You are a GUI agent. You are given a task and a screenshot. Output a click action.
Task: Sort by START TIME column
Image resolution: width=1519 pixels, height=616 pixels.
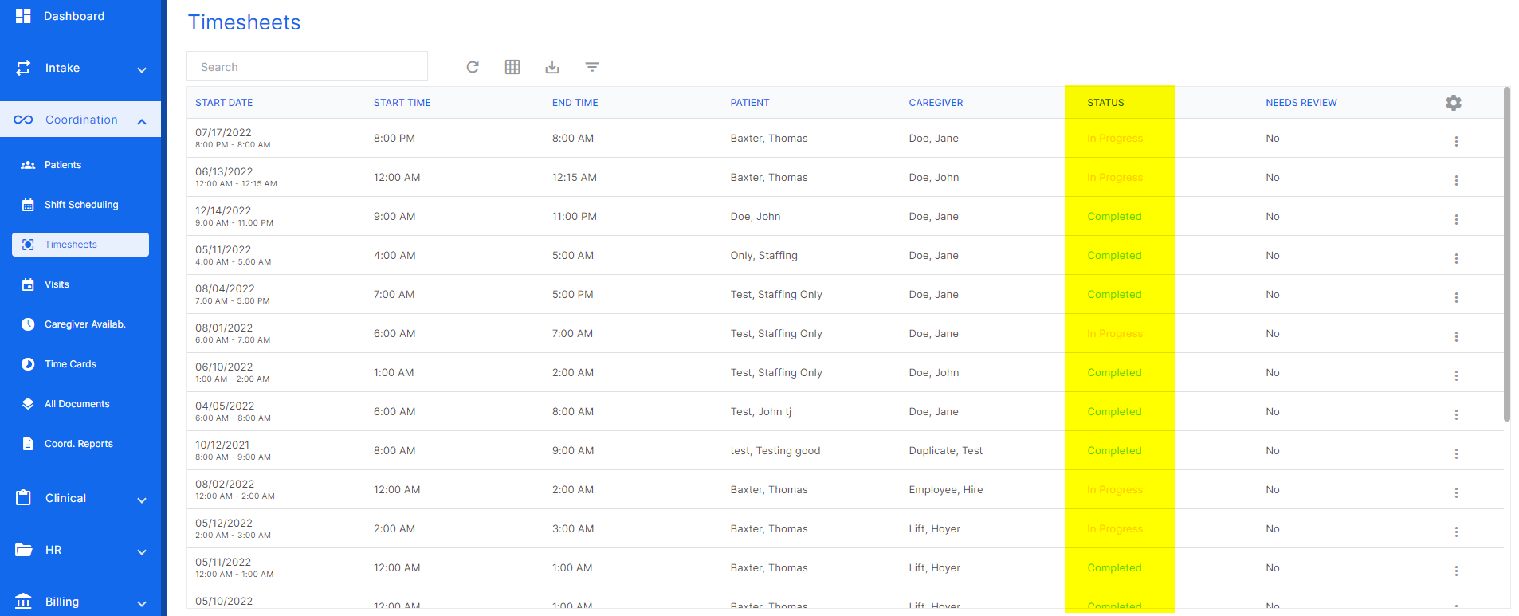coord(402,103)
